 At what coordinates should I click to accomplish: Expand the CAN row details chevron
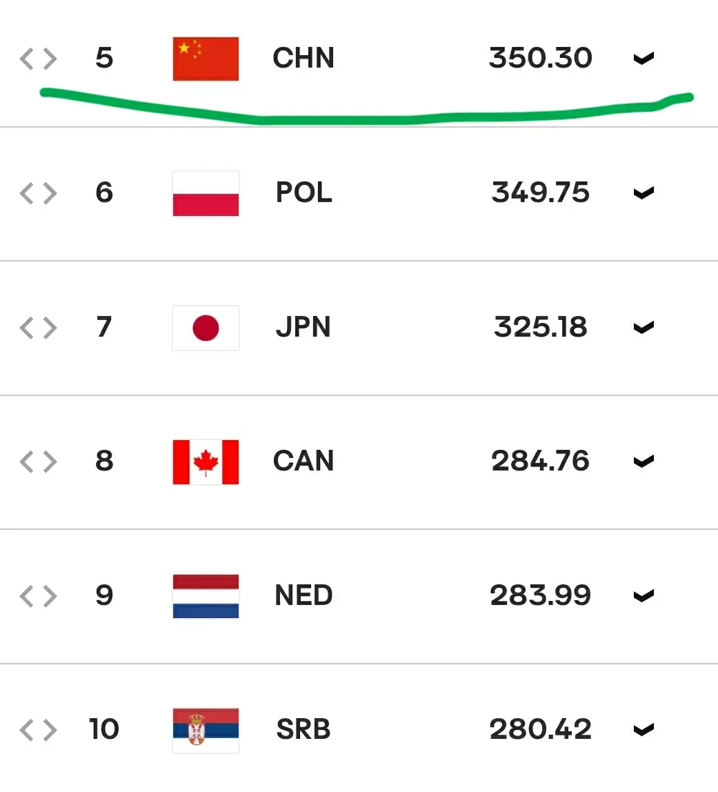coord(644,461)
